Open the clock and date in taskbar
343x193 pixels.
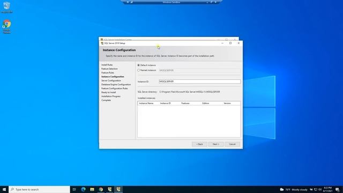point(327,189)
